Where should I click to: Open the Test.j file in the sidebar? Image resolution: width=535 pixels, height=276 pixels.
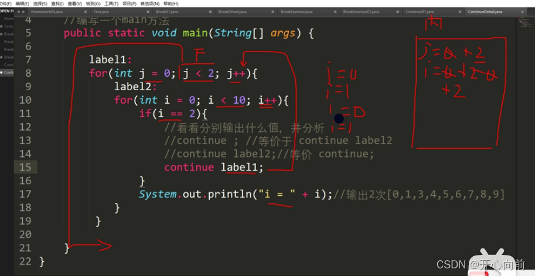(x=9, y=26)
